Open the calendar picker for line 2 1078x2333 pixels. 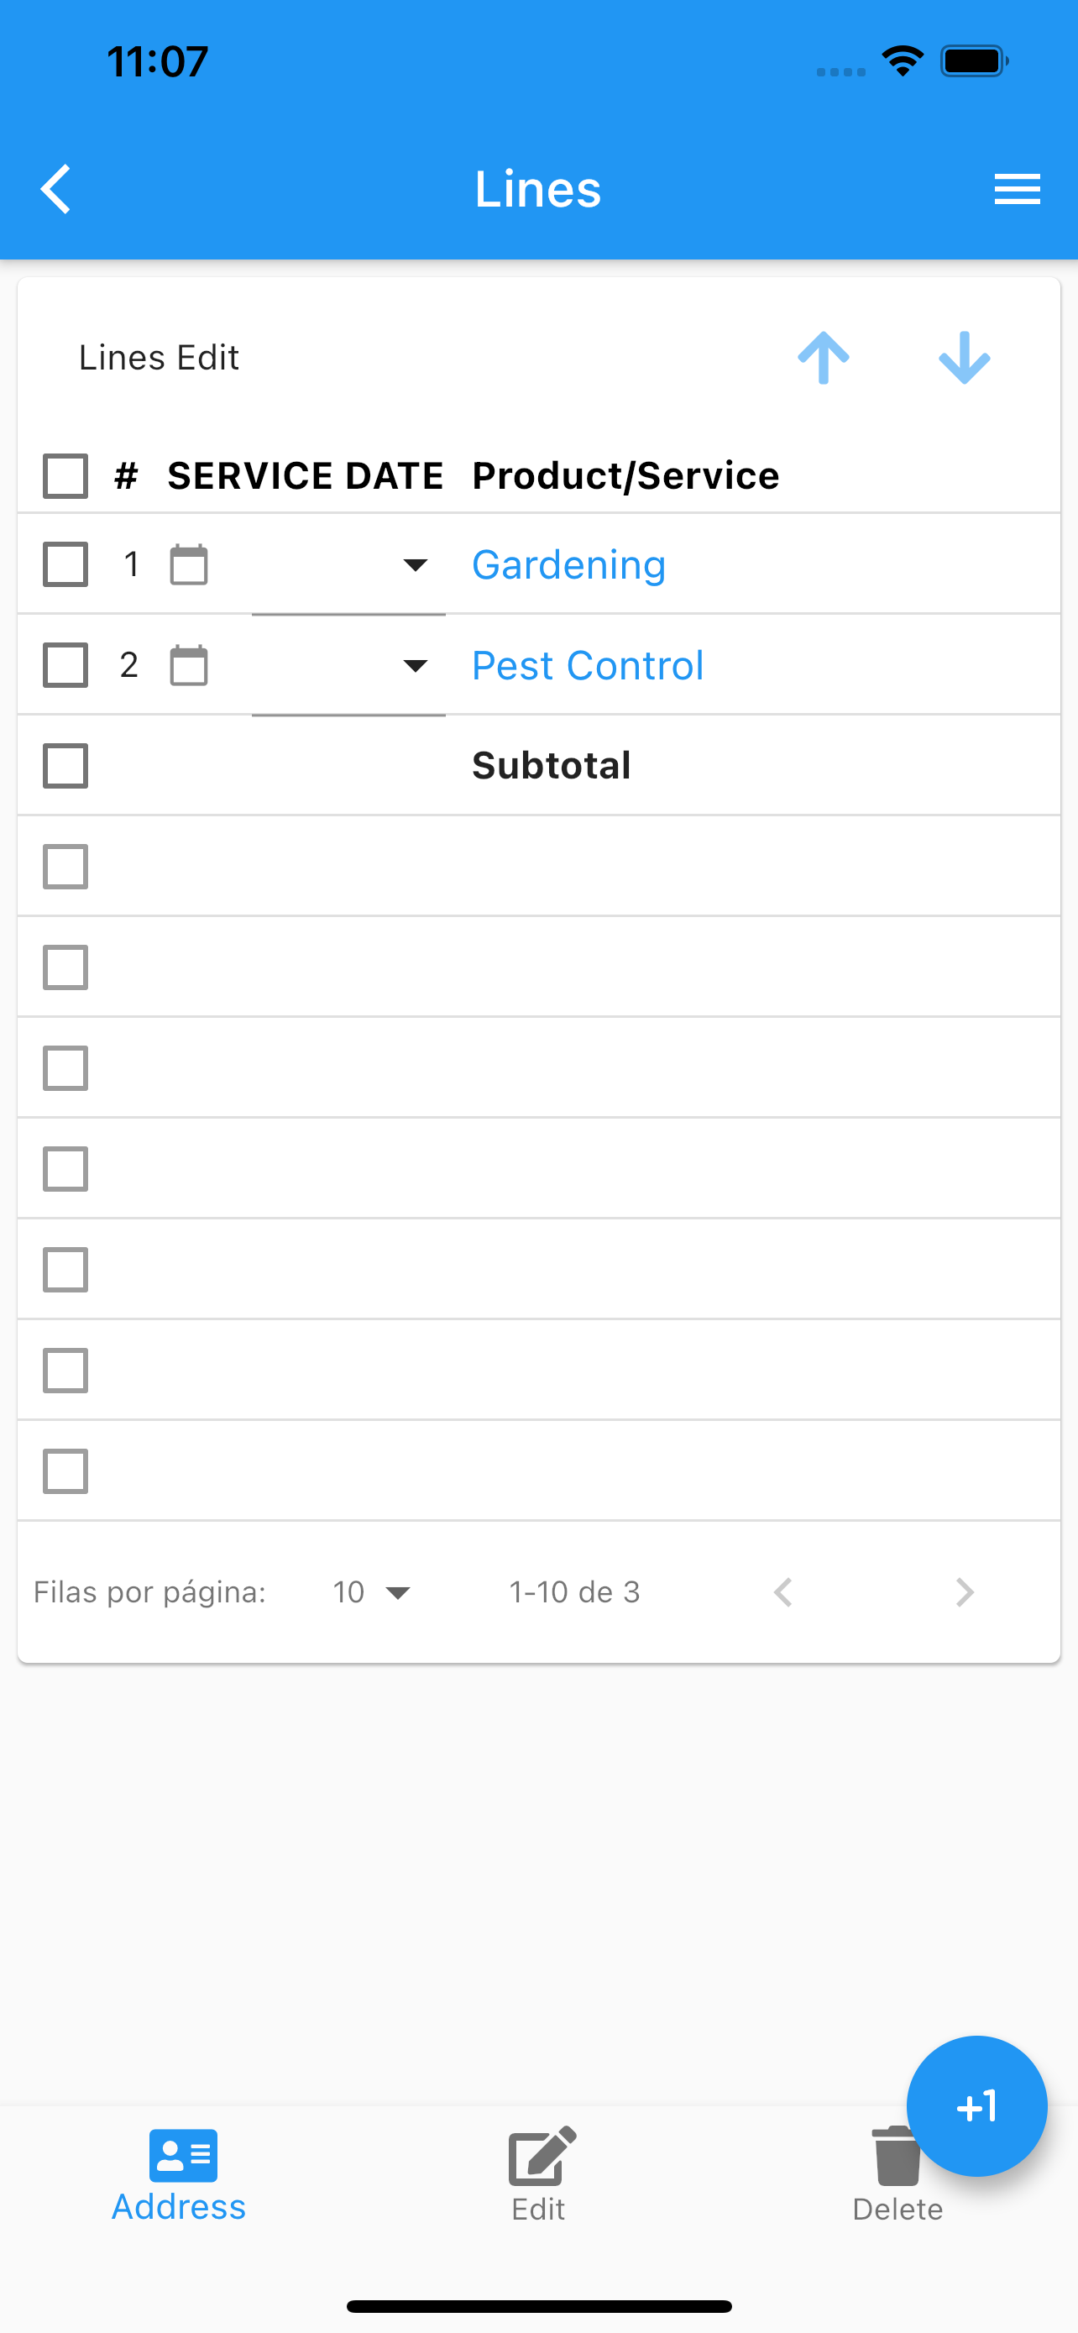189,666
